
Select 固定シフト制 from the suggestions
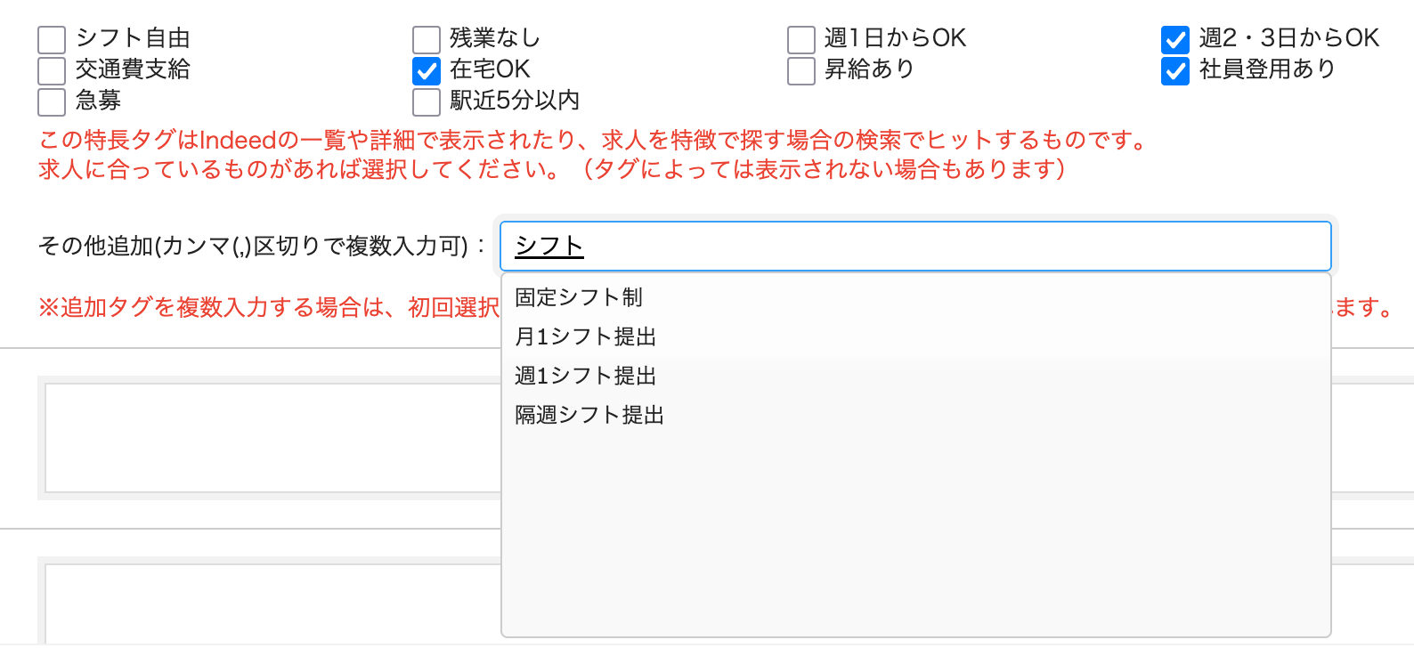[x=579, y=297]
